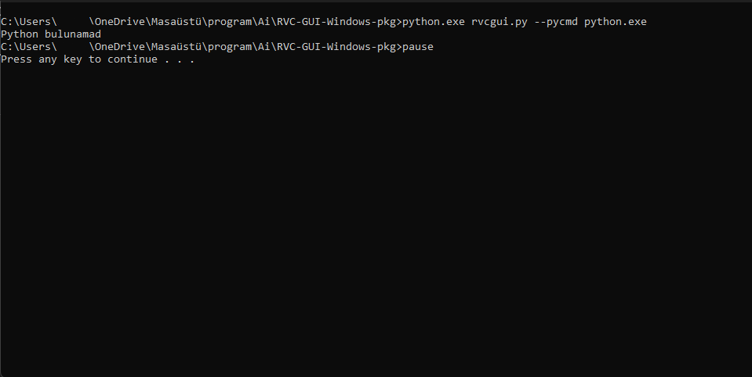752x377 pixels.
Task: Click 'rvcgui.py' in the first command
Action: [x=500, y=22]
